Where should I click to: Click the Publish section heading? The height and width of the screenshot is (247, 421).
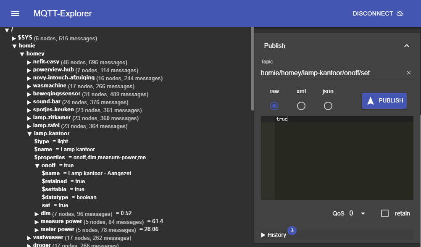pyautogui.click(x=274, y=46)
